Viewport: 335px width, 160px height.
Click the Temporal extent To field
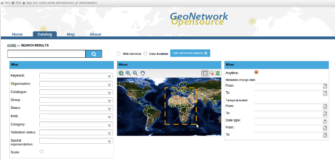[289, 113]
